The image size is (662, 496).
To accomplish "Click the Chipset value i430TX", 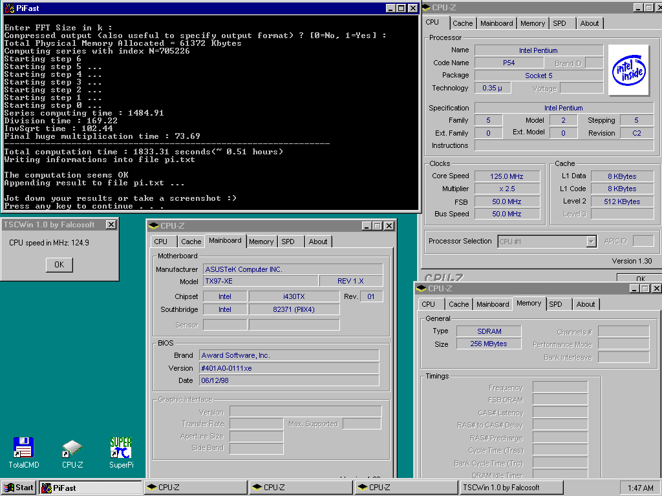I will pyautogui.click(x=294, y=296).
